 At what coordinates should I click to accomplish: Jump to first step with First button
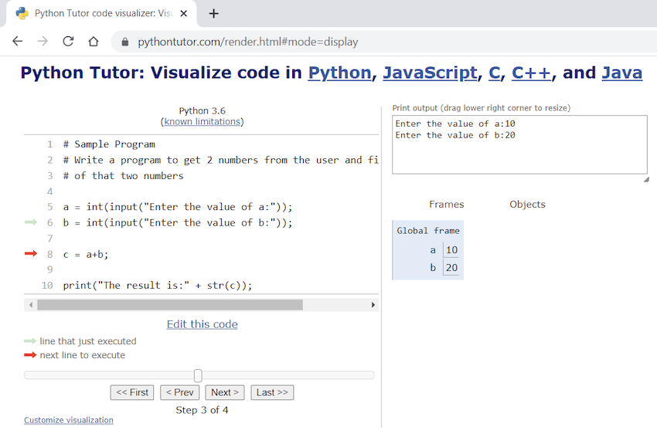132,393
